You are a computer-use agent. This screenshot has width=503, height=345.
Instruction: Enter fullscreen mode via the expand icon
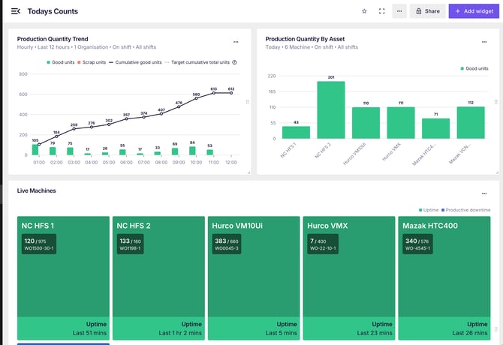[x=381, y=11]
